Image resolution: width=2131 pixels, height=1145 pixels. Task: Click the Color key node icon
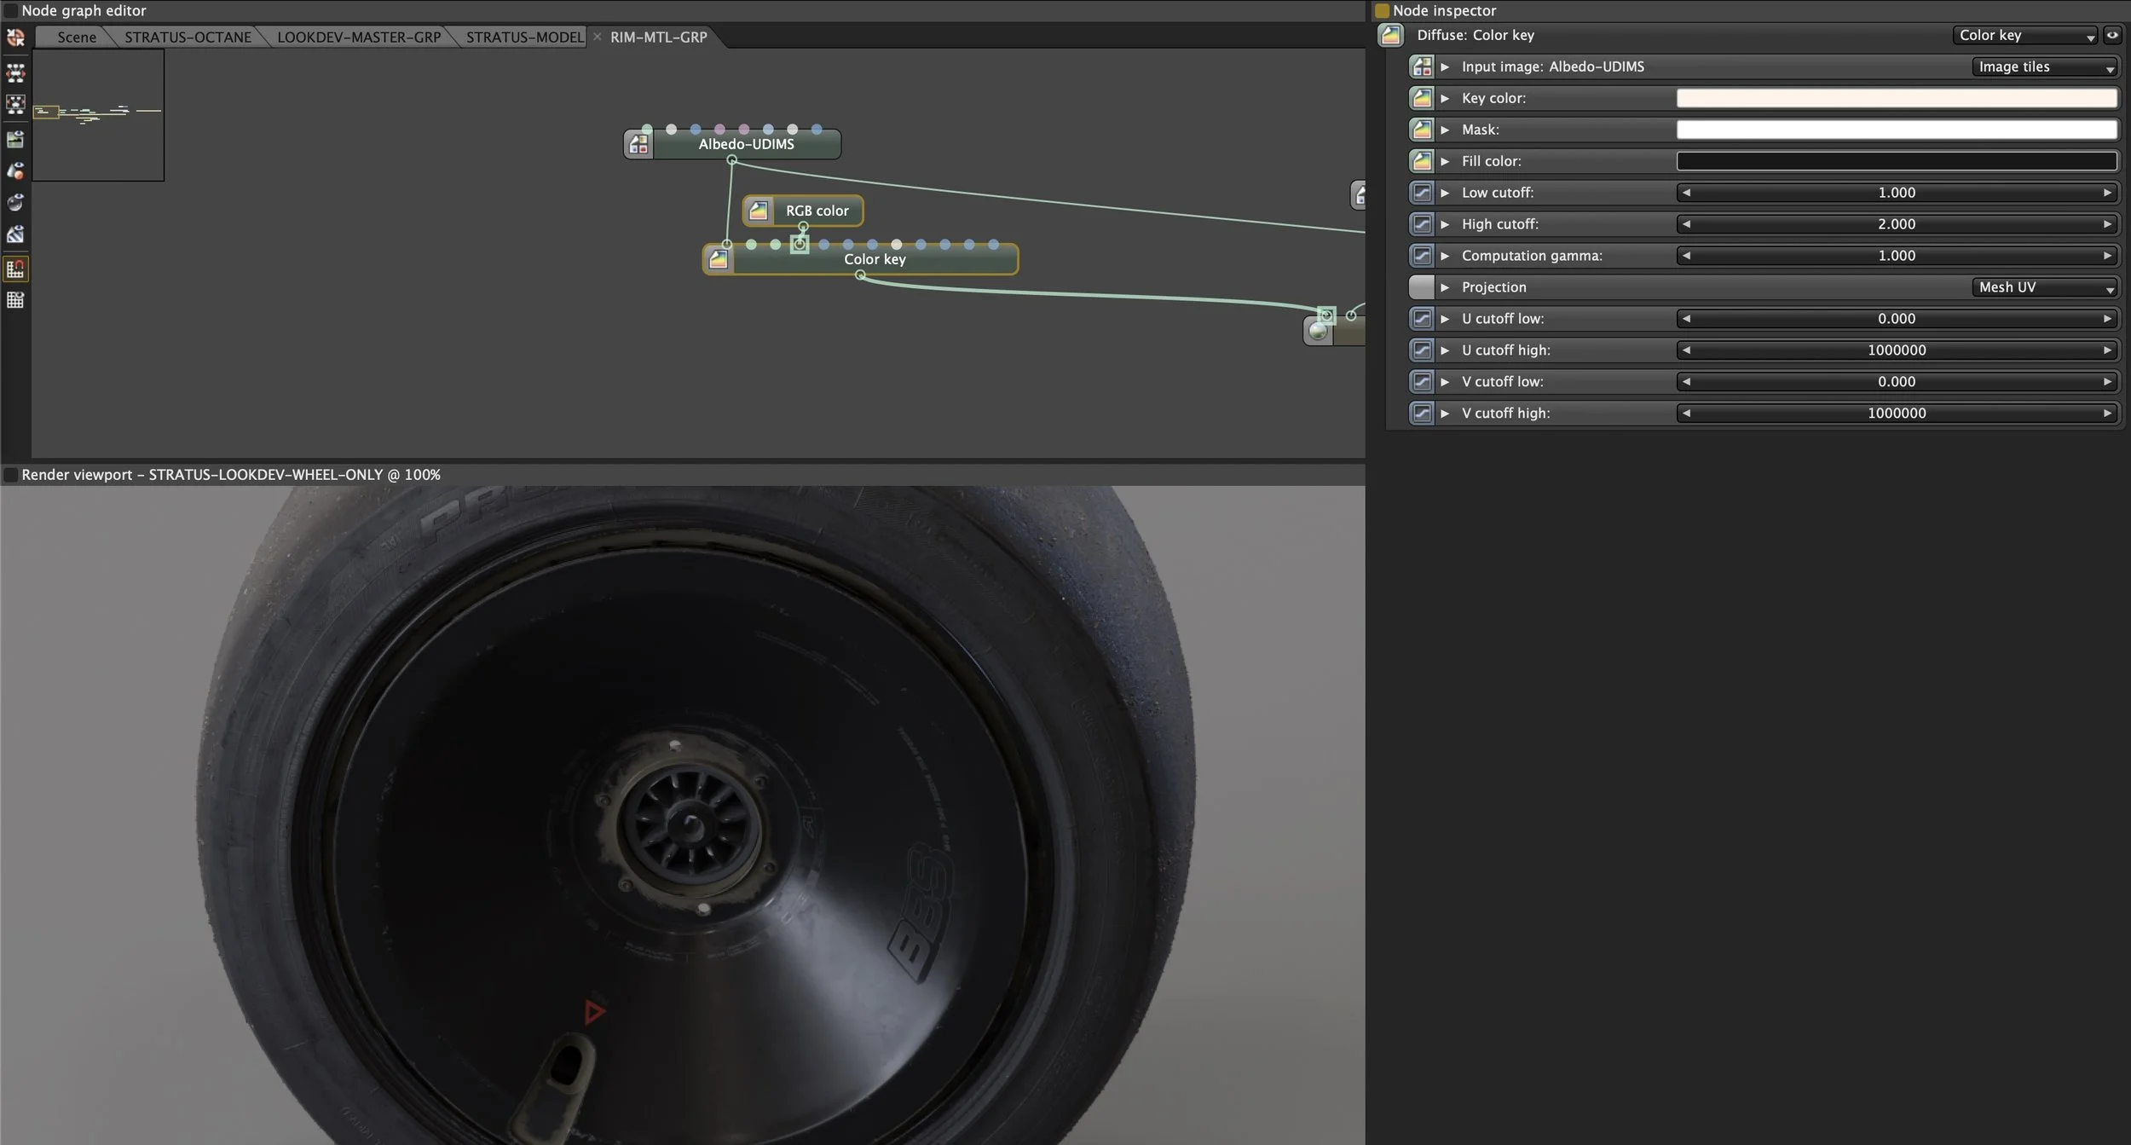(x=718, y=259)
